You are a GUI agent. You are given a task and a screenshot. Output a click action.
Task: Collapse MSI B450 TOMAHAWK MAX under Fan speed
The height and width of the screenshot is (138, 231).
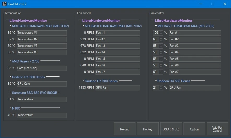point(83,26)
